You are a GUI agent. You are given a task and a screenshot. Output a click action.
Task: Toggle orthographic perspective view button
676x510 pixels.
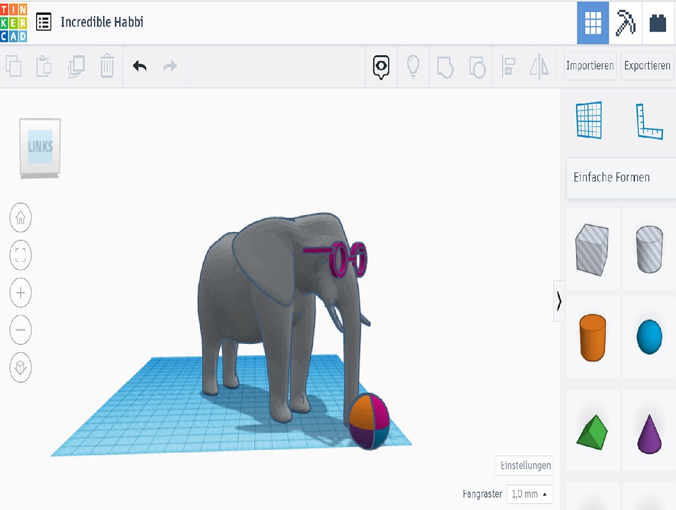pos(21,368)
